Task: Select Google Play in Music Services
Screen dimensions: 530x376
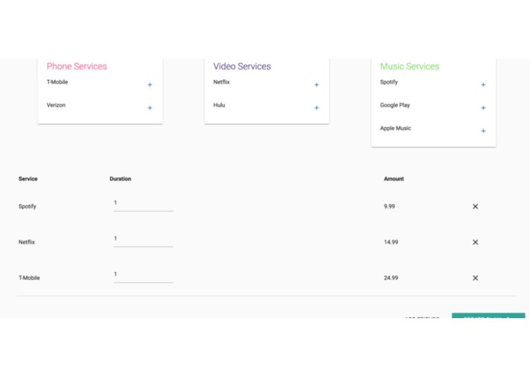Action: (395, 105)
